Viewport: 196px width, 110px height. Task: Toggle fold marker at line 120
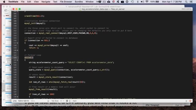click(18, 50)
